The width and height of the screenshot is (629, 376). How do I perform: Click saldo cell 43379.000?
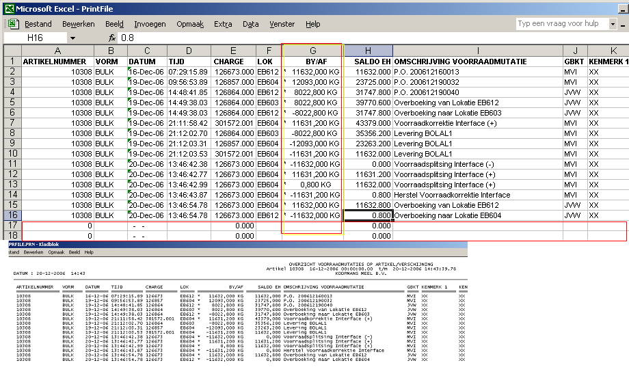coord(369,123)
